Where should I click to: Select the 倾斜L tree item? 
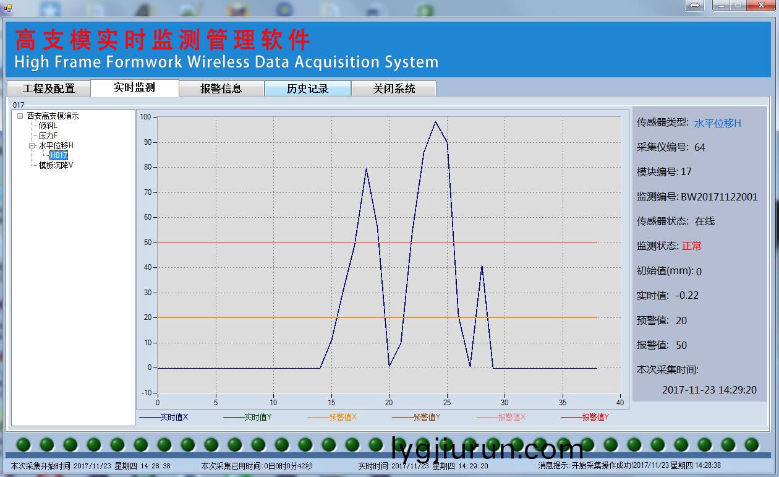pos(48,126)
